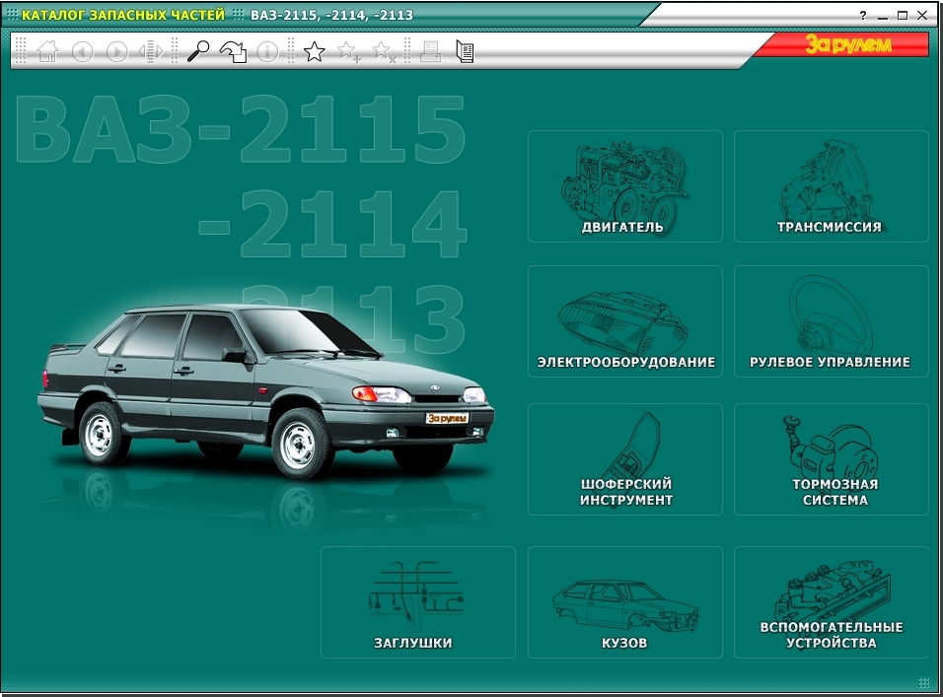This screenshot has height=697, width=943.
Task: Click the help question mark icon
Action: pyautogui.click(x=864, y=16)
